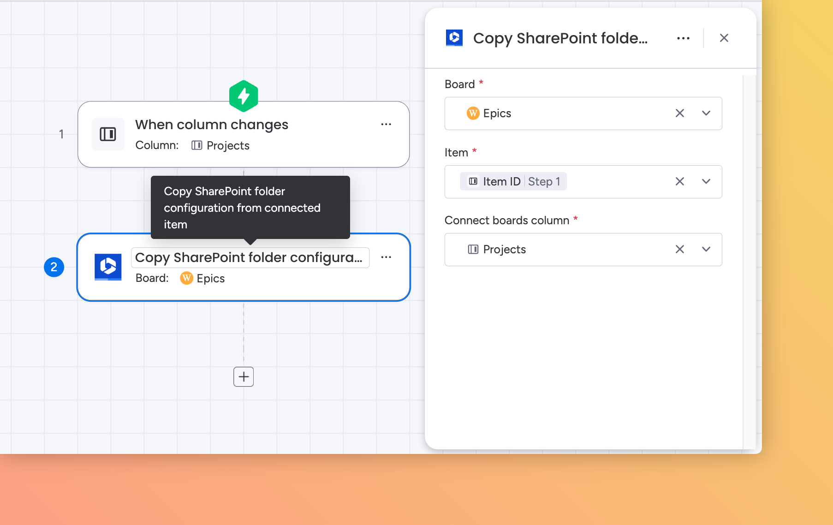The height and width of the screenshot is (525, 833).
Task: Clear the Epics board selection
Action: (x=680, y=113)
